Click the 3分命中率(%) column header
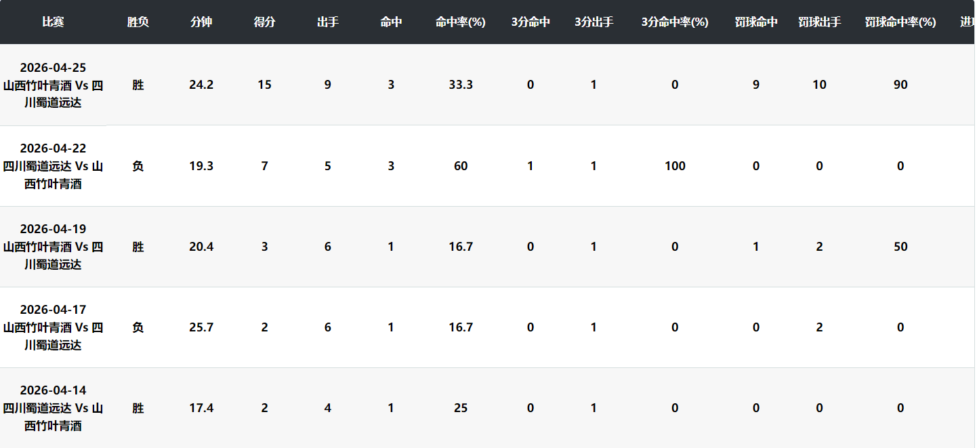 (x=675, y=22)
